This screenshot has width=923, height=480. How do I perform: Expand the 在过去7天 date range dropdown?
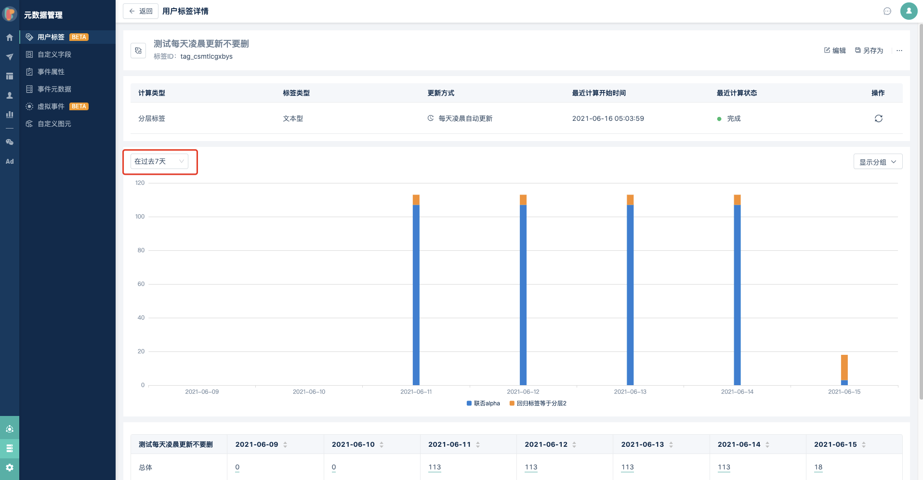(x=159, y=161)
